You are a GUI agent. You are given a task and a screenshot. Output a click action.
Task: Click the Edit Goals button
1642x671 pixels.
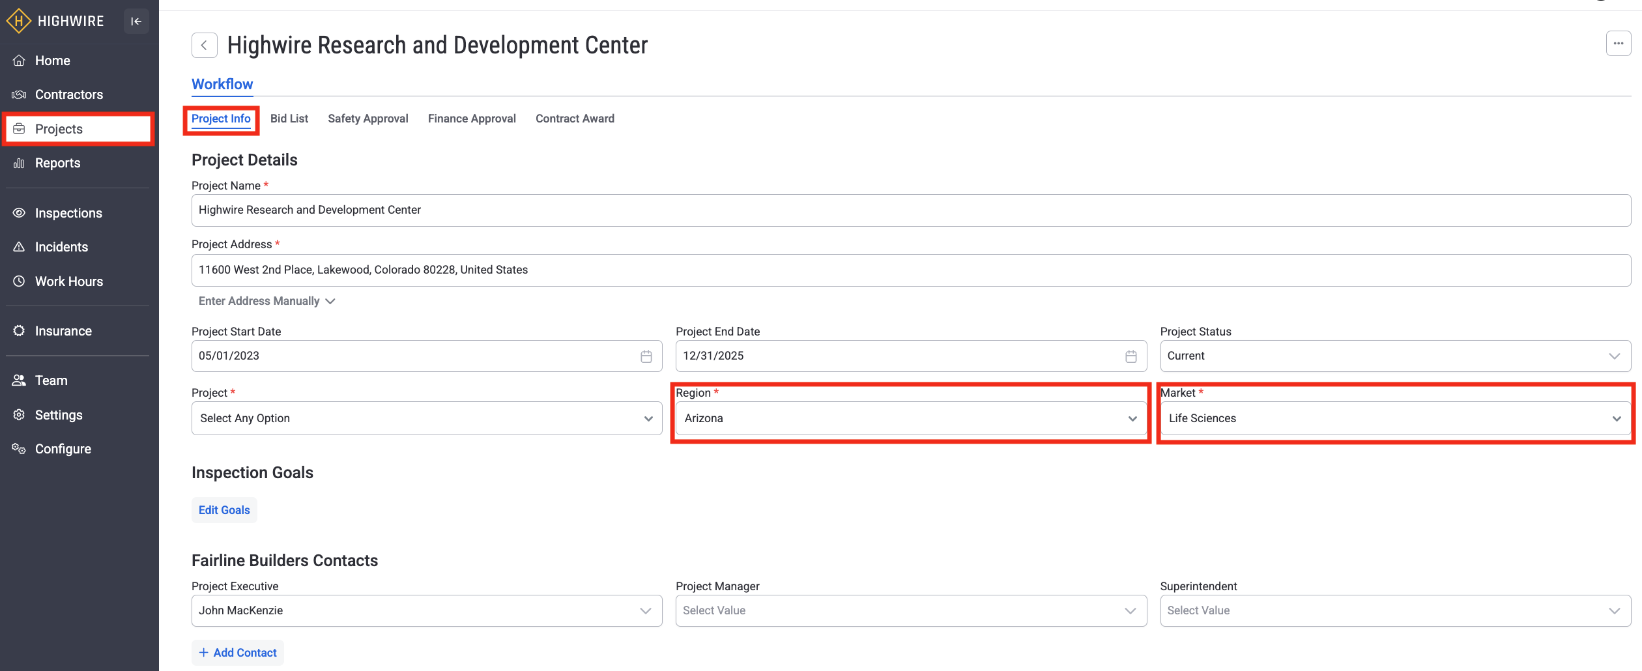coord(224,510)
